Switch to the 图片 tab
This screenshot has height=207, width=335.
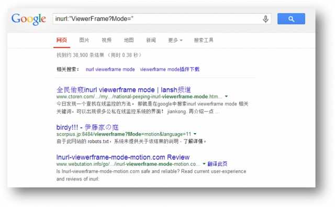(x=84, y=40)
